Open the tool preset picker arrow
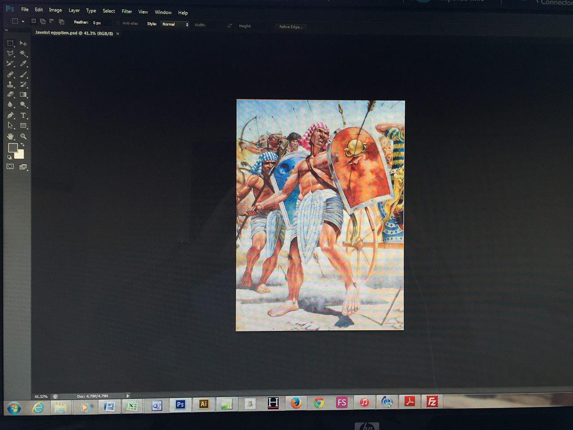 23,21
